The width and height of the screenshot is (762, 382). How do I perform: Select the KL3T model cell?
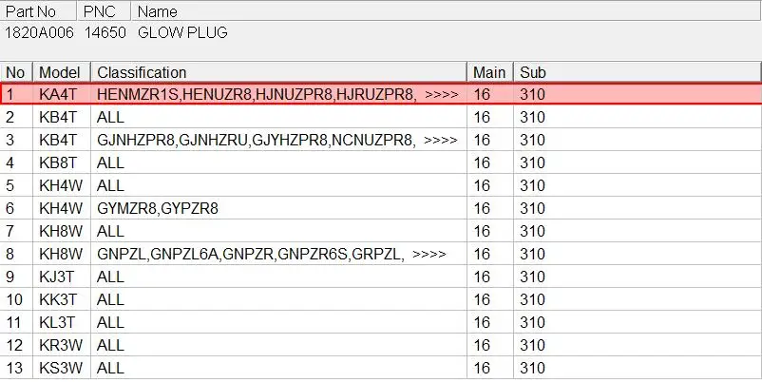tap(62, 322)
